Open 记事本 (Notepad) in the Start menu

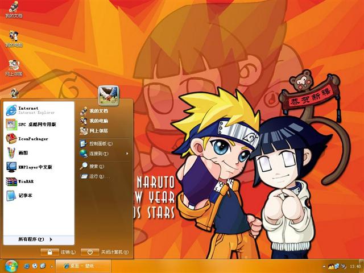[x=39, y=196]
